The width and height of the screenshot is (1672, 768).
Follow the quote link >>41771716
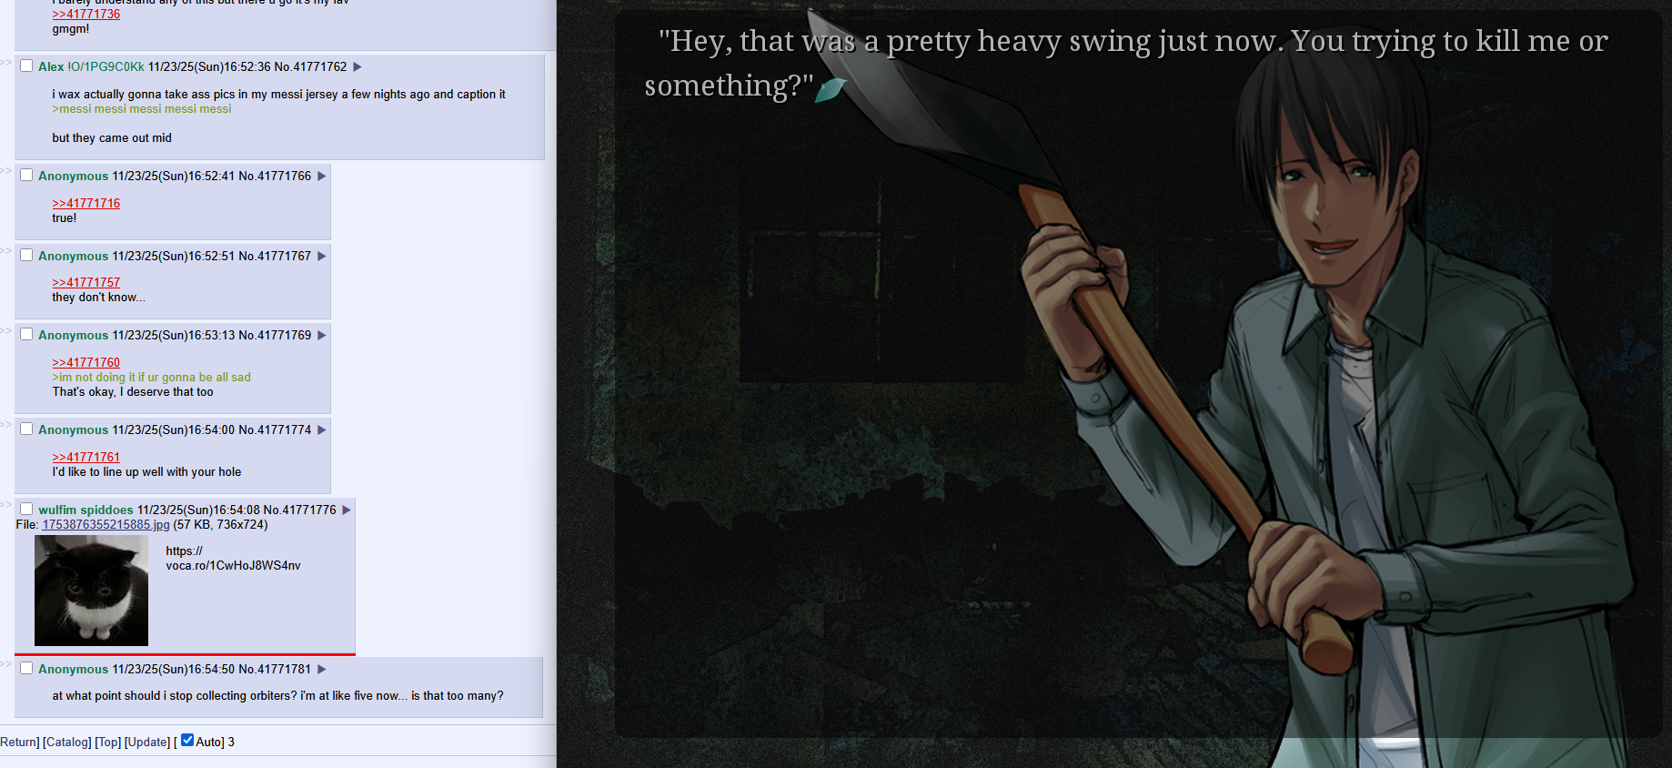(x=86, y=203)
